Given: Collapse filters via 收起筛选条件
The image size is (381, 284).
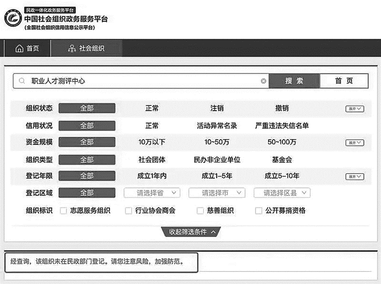Looking at the screenshot, I should pos(191,232).
